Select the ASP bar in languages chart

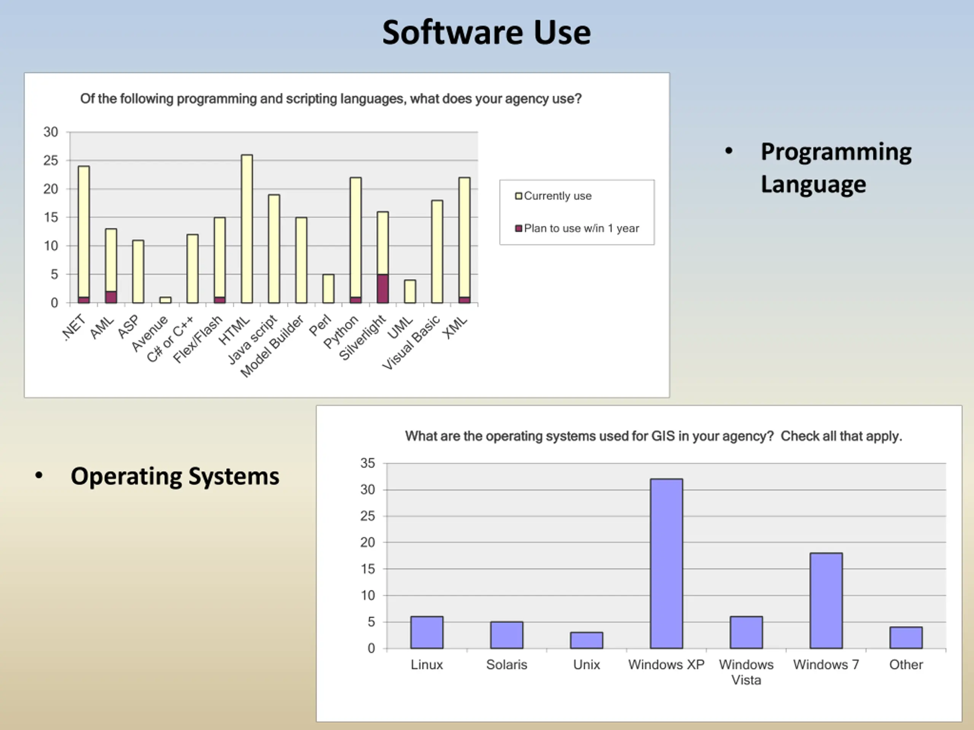point(138,271)
